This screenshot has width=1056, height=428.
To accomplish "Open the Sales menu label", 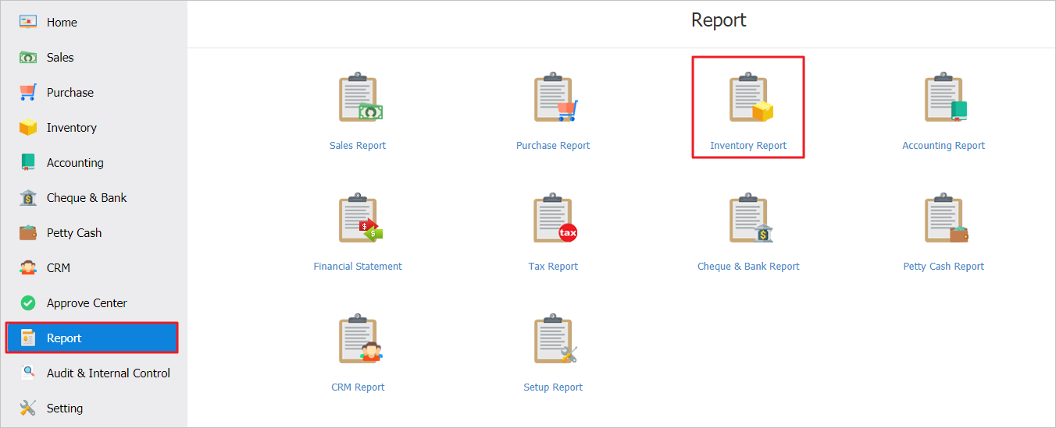I will (x=60, y=58).
